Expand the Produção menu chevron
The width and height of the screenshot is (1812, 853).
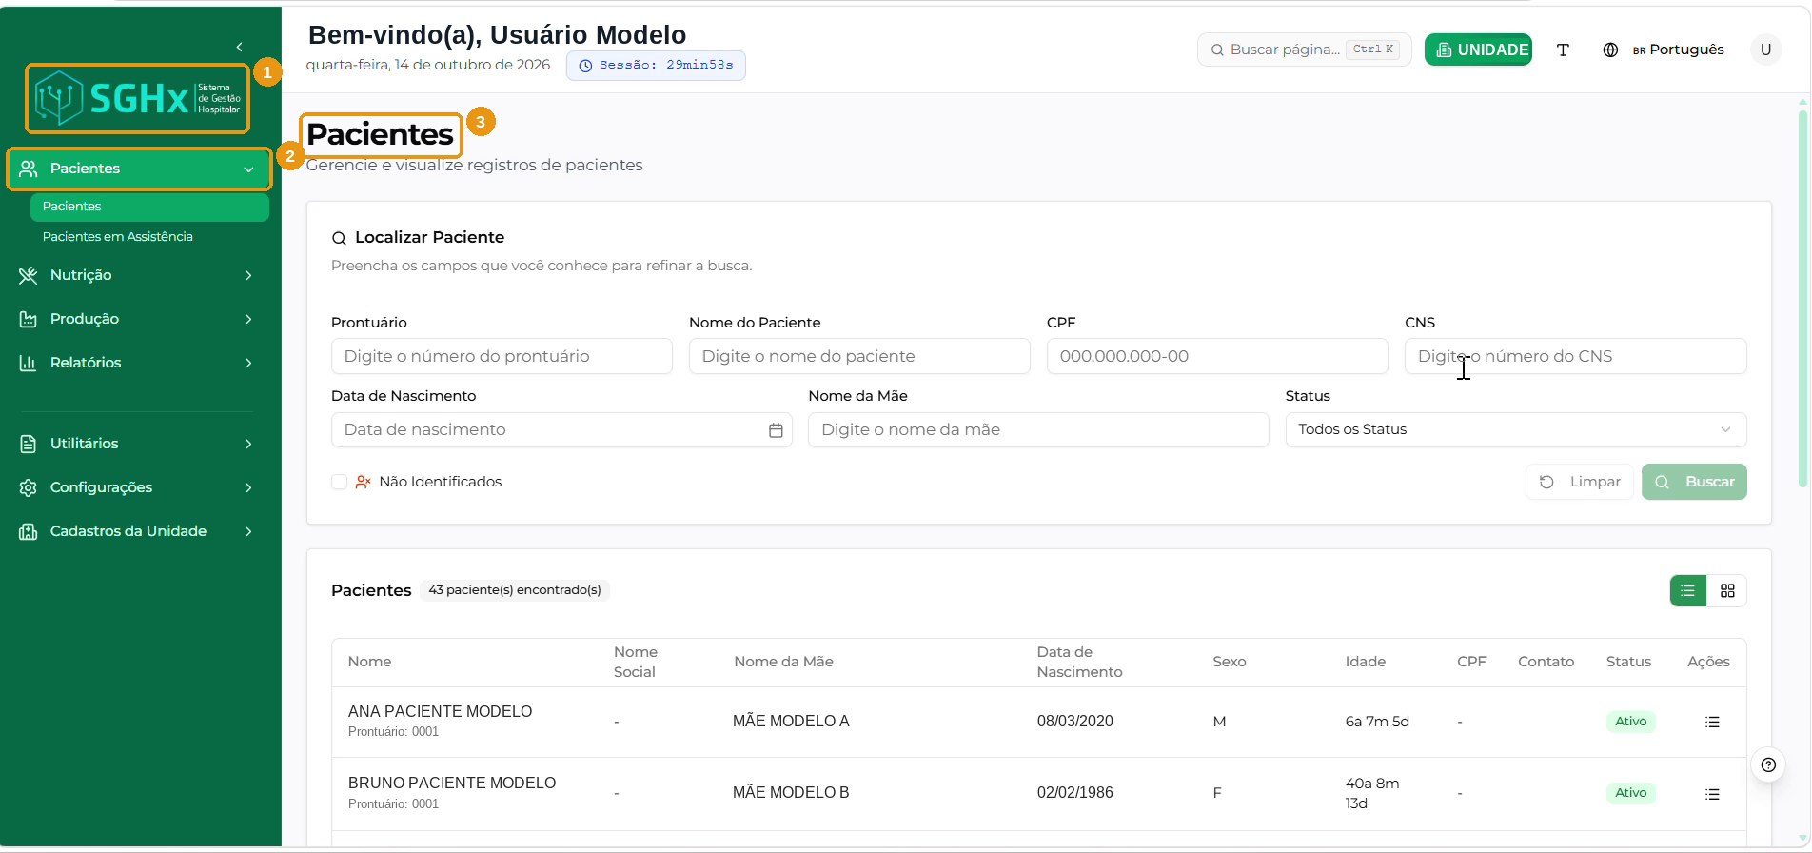point(248,319)
